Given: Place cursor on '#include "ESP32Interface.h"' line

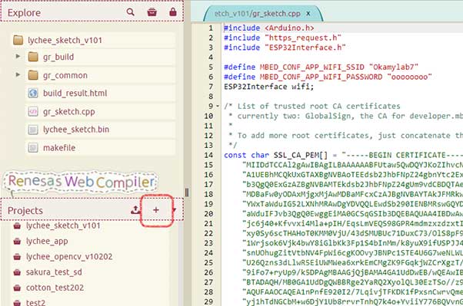Looking at the screenshot, I should coord(285,48).
